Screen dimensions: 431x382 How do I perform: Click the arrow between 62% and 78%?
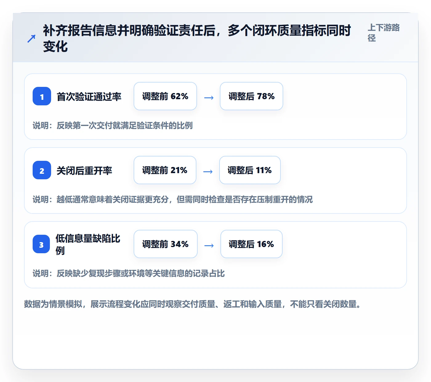[209, 98]
